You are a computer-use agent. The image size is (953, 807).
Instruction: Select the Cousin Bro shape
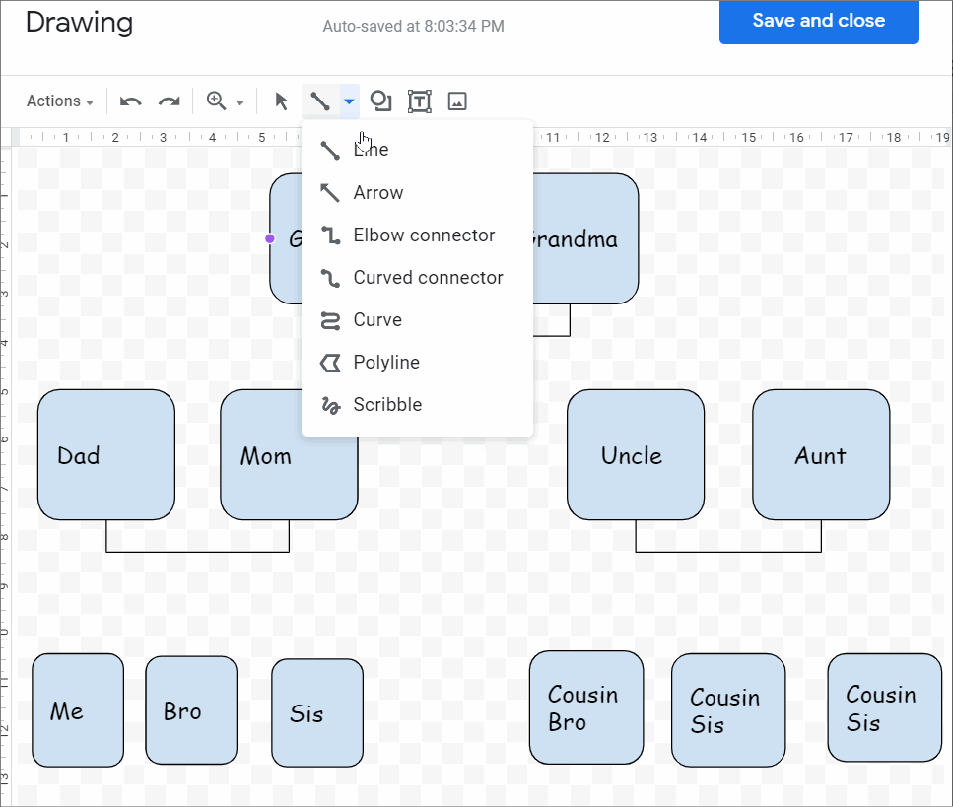(x=585, y=707)
